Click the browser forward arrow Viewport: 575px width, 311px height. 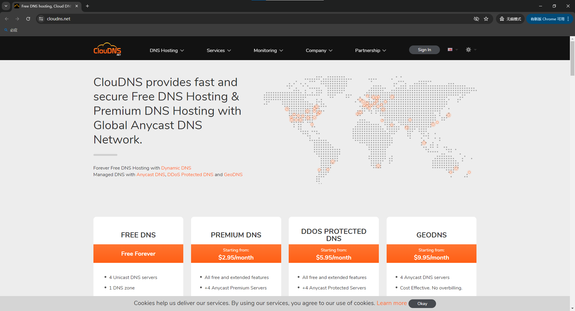pyautogui.click(x=17, y=19)
